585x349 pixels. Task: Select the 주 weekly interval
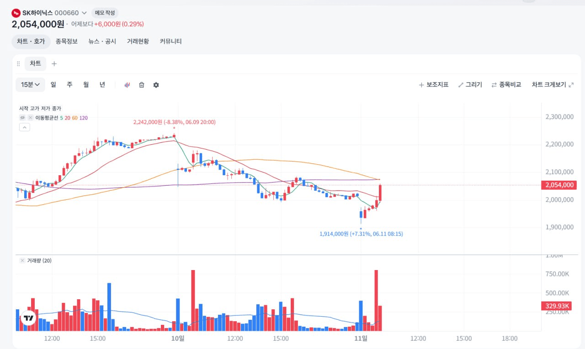point(69,84)
